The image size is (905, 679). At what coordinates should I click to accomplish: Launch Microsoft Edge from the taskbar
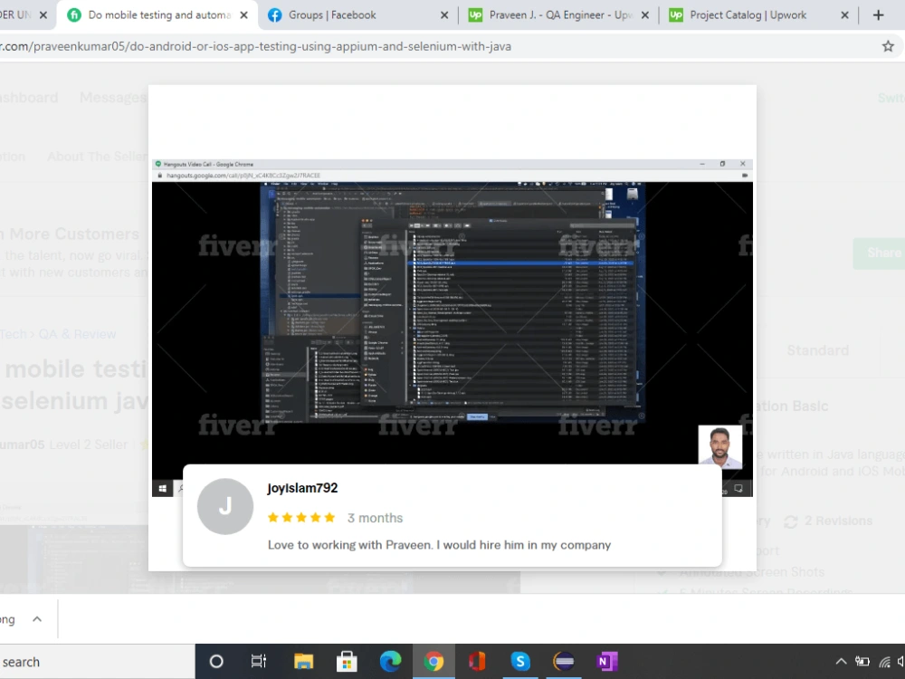click(390, 662)
